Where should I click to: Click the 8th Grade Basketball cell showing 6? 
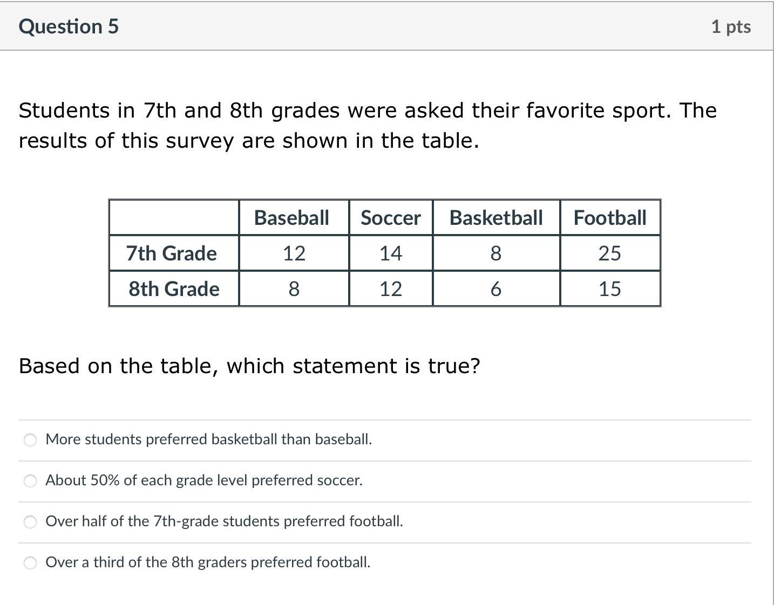point(495,289)
